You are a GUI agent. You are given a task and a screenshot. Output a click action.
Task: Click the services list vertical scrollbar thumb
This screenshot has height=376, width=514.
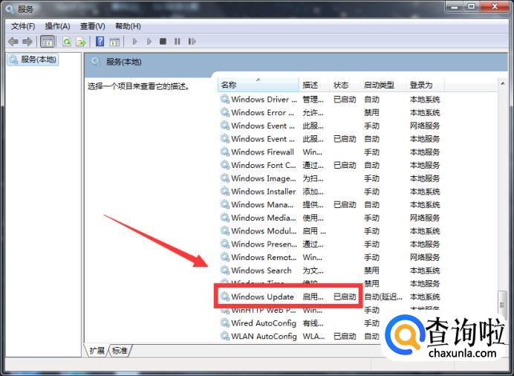tap(502, 305)
